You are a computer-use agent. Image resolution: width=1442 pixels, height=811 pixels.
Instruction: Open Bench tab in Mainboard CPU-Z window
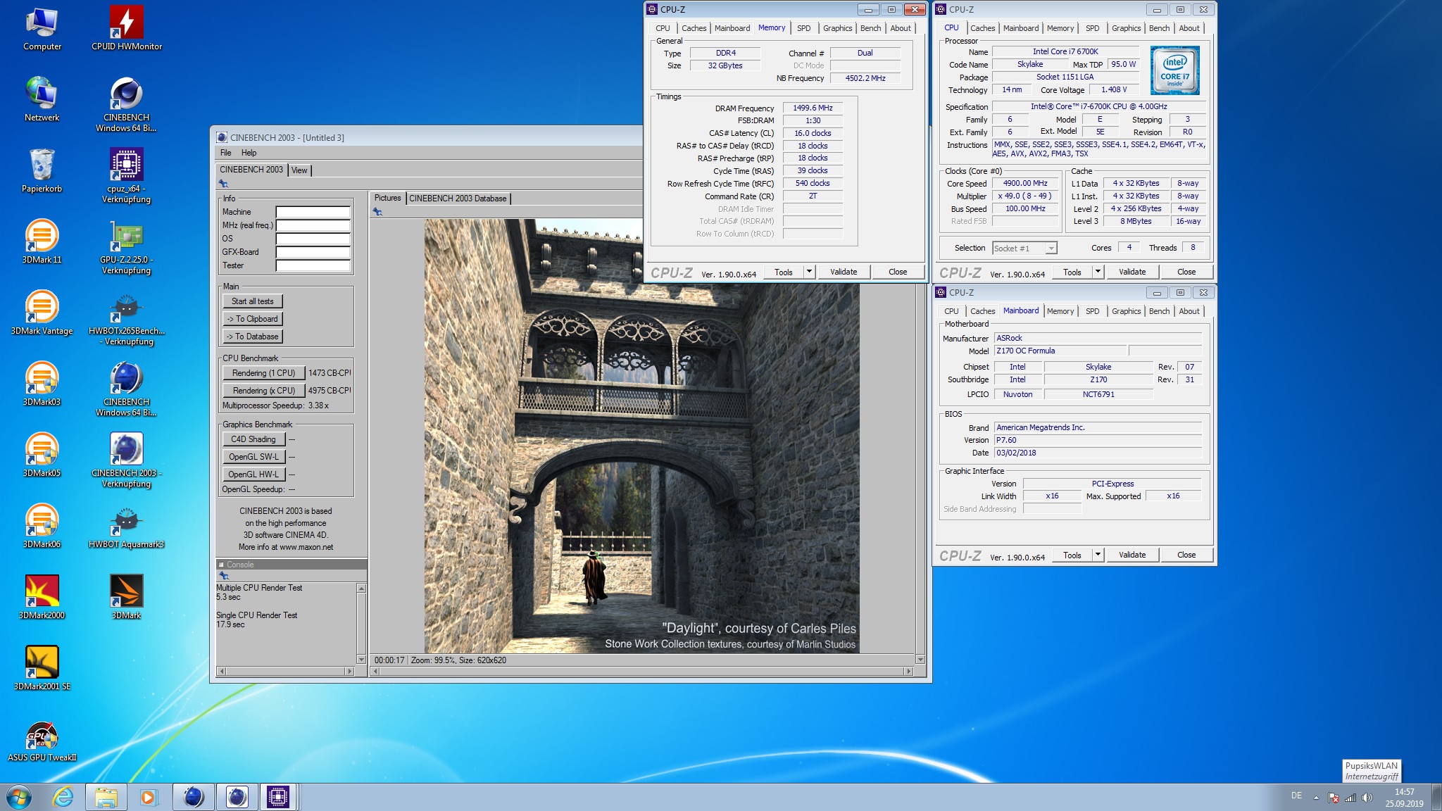1159,311
